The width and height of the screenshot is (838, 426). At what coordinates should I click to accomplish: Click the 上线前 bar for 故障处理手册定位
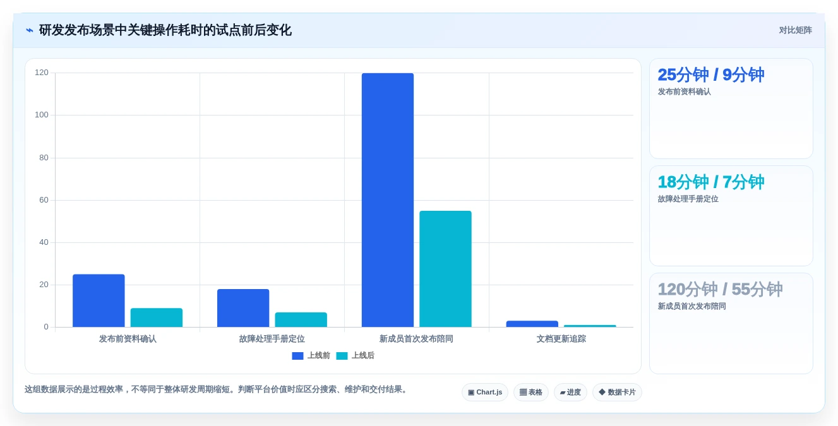coord(243,308)
